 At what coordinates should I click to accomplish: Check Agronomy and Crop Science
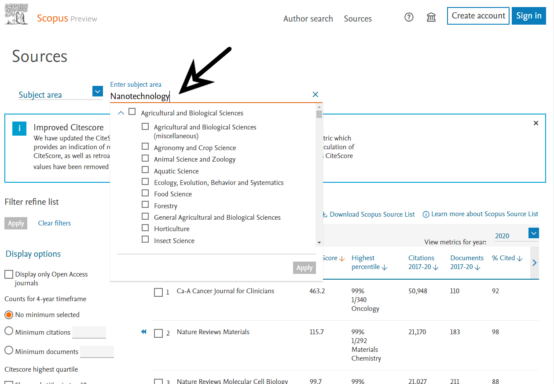[x=145, y=146]
